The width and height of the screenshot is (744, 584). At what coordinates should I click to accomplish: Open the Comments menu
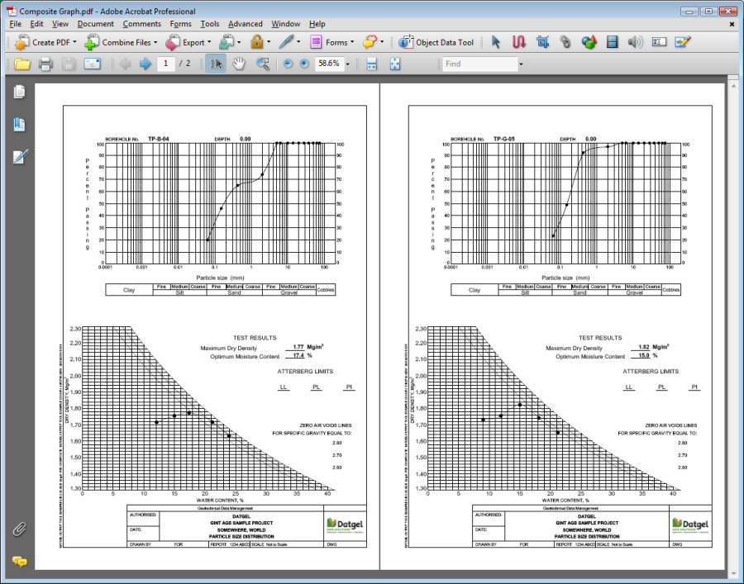point(142,24)
